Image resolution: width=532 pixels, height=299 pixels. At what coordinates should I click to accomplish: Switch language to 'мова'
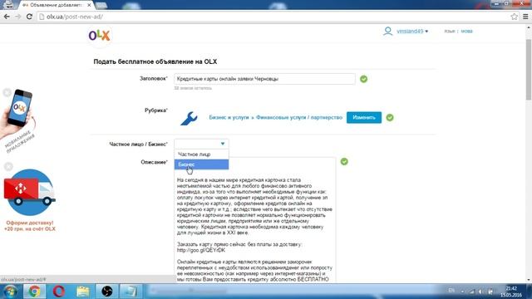[466, 32]
